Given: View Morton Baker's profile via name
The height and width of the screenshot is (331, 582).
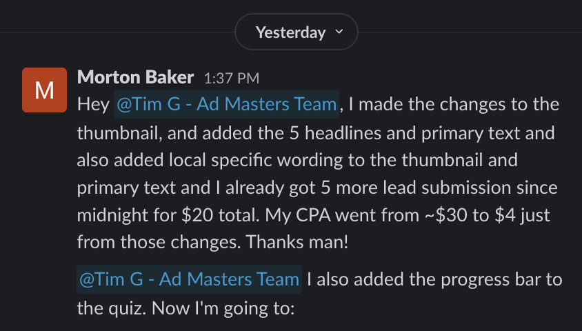Looking at the screenshot, I should [135, 77].
